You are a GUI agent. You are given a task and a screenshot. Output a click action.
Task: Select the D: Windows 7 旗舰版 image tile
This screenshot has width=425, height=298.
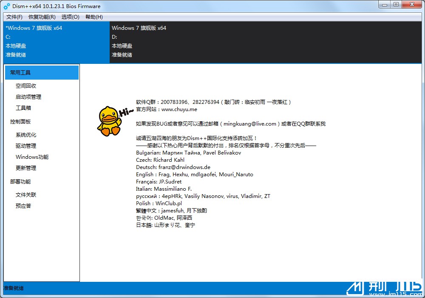(x=266, y=42)
